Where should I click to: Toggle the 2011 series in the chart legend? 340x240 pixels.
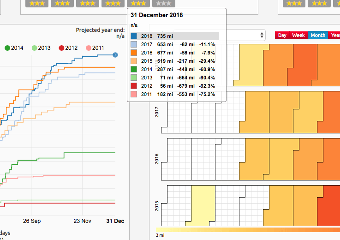click(x=95, y=48)
